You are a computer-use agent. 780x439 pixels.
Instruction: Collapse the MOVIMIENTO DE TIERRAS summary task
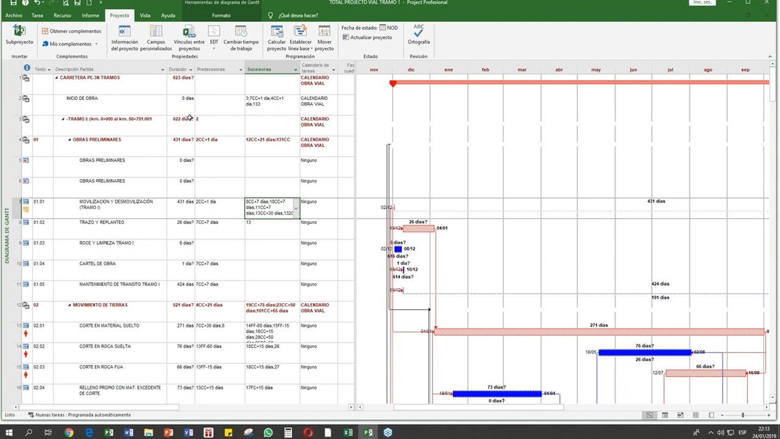[69, 305]
